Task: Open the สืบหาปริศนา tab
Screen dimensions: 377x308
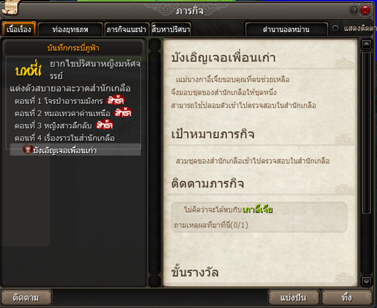Action: tap(171, 29)
